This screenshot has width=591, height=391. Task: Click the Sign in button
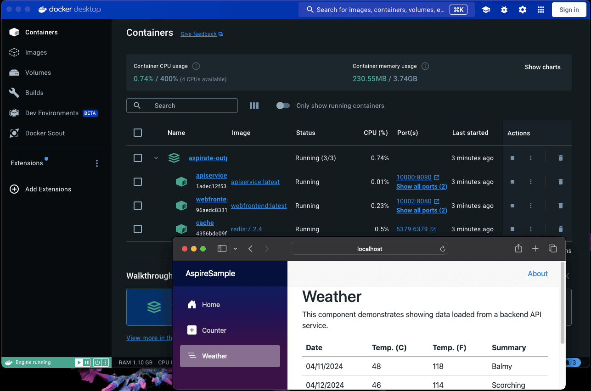569,10
